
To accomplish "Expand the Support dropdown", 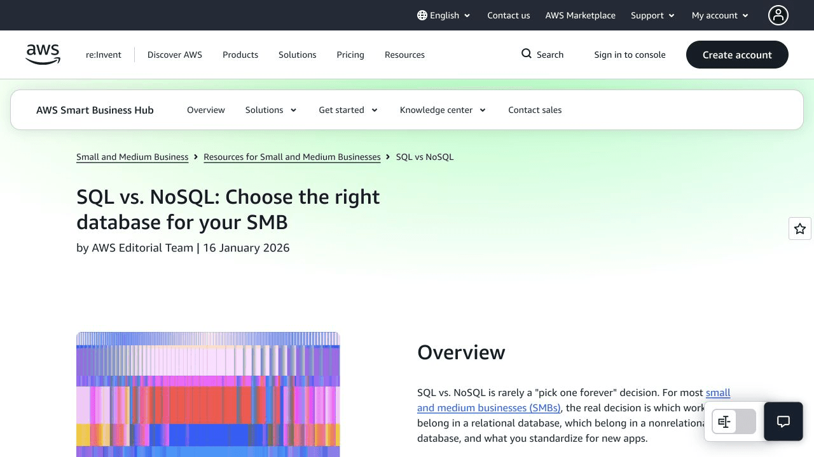I will pyautogui.click(x=652, y=15).
